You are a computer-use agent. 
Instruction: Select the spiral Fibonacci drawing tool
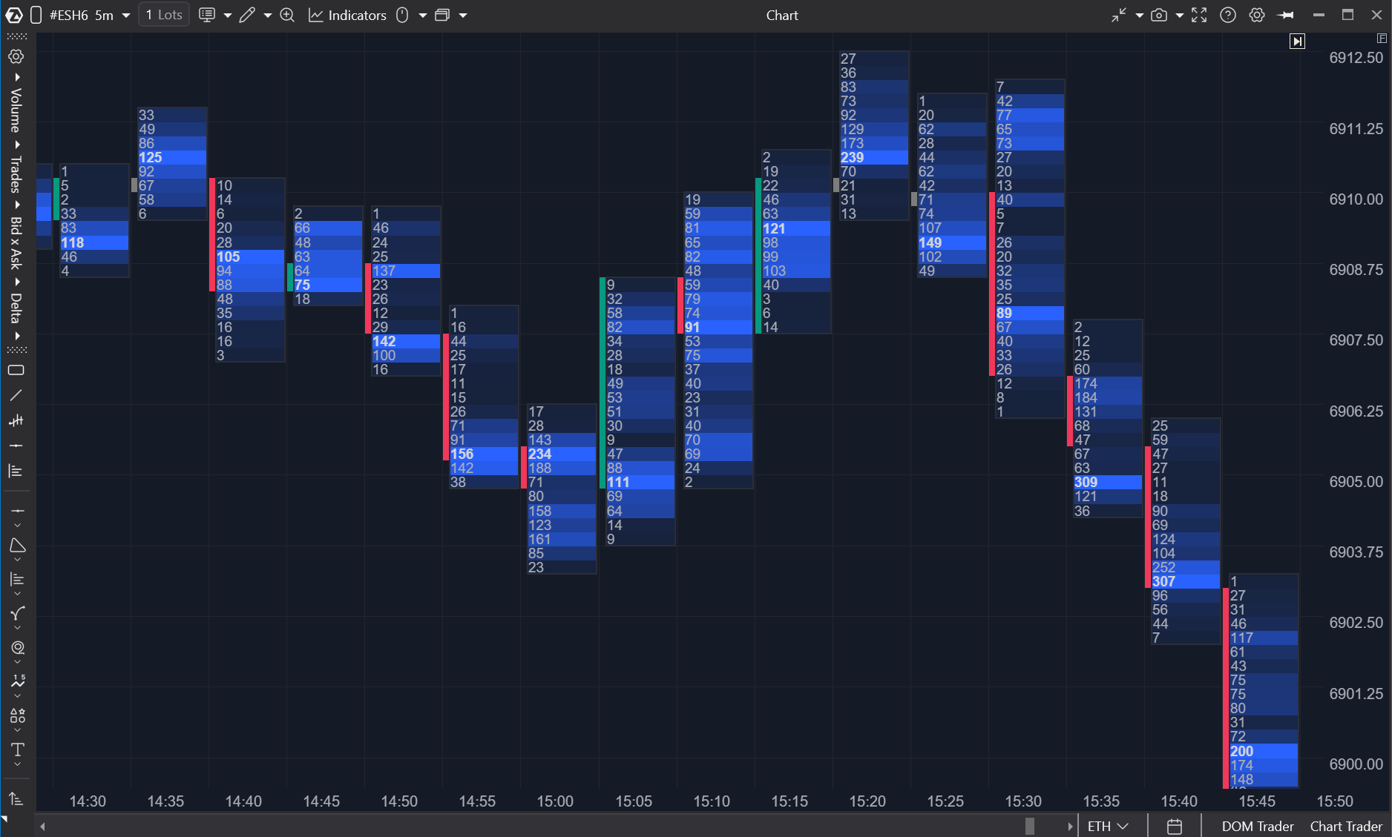click(17, 647)
